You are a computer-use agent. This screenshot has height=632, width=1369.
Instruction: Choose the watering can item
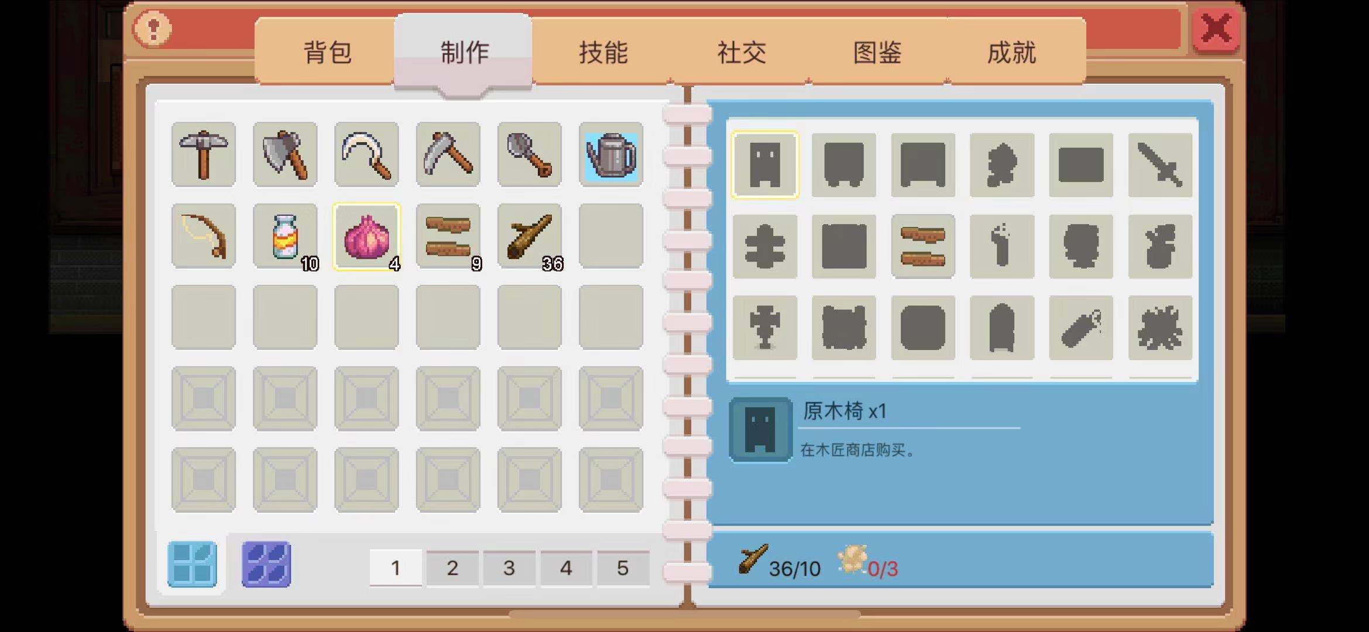(x=611, y=154)
